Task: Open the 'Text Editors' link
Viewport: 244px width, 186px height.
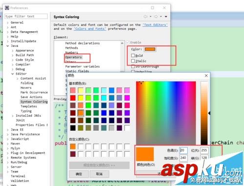Action: 155,25
